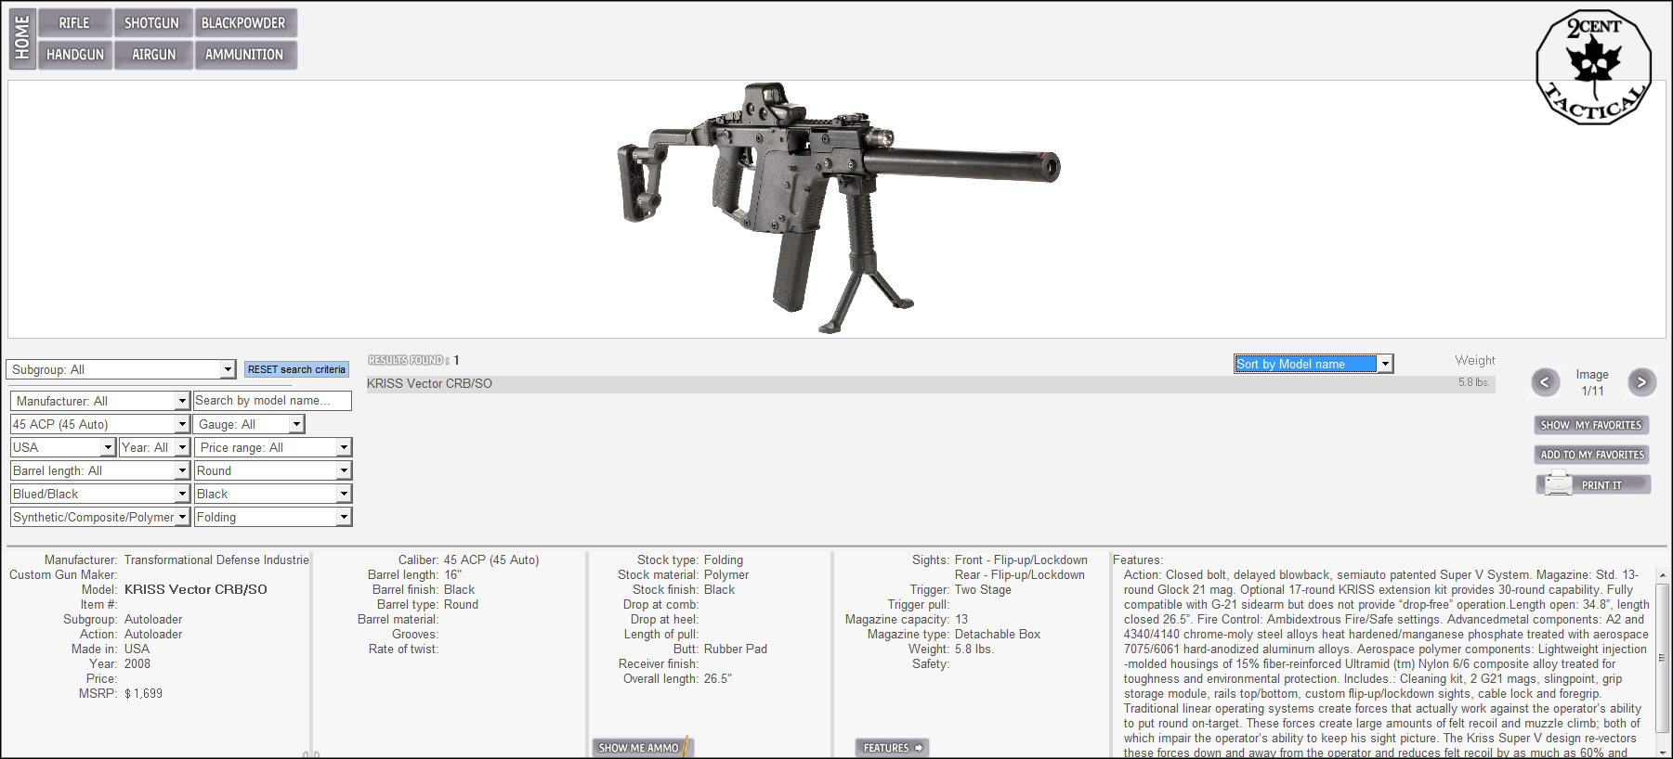Image resolution: width=1673 pixels, height=759 pixels.
Task: Go to previous image arrow
Action: (x=1545, y=381)
